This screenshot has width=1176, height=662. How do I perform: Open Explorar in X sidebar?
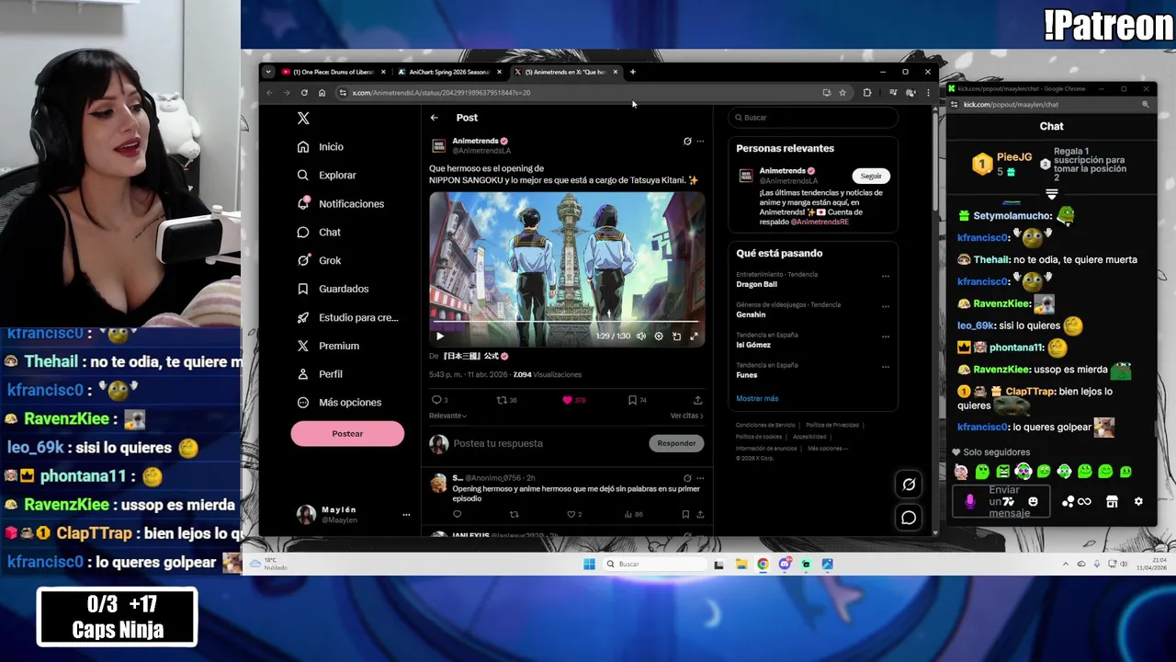click(x=327, y=175)
